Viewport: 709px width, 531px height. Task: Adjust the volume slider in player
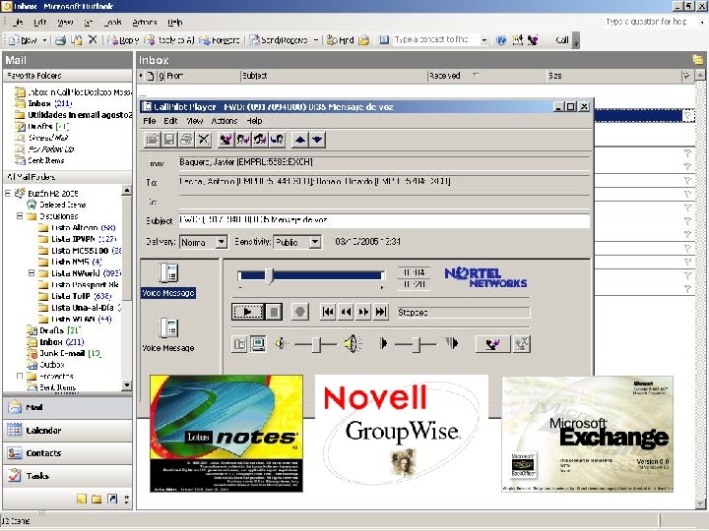point(316,344)
